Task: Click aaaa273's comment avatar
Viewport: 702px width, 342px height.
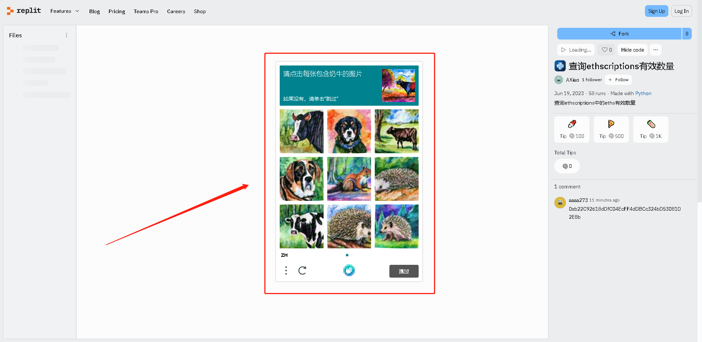Action: (x=560, y=202)
